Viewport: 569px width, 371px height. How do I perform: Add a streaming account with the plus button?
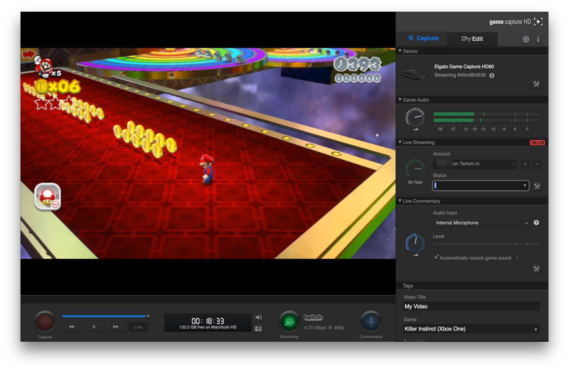coord(525,164)
